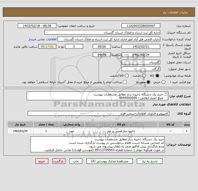Click the چاپ print button

(76, 161)
